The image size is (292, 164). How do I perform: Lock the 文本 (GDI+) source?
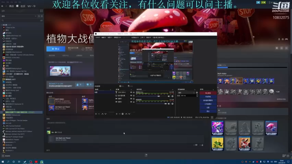[134, 92]
